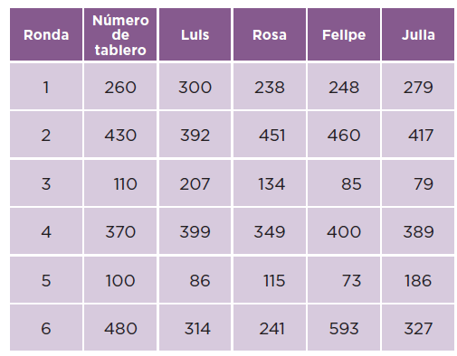Click Rosa's score 451
The width and height of the screenshot is (457, 356).
[x=270, y=135]
